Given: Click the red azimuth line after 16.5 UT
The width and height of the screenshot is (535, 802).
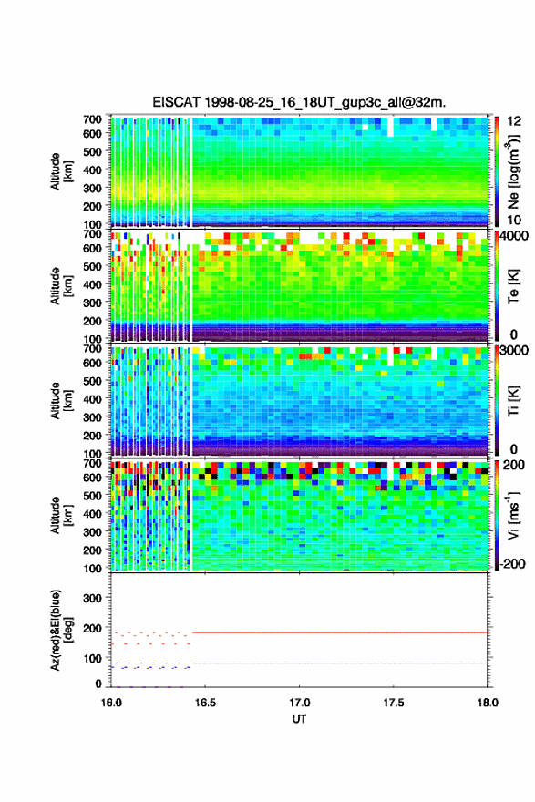Looking at the screenshot, I should (x=340, y=632).
